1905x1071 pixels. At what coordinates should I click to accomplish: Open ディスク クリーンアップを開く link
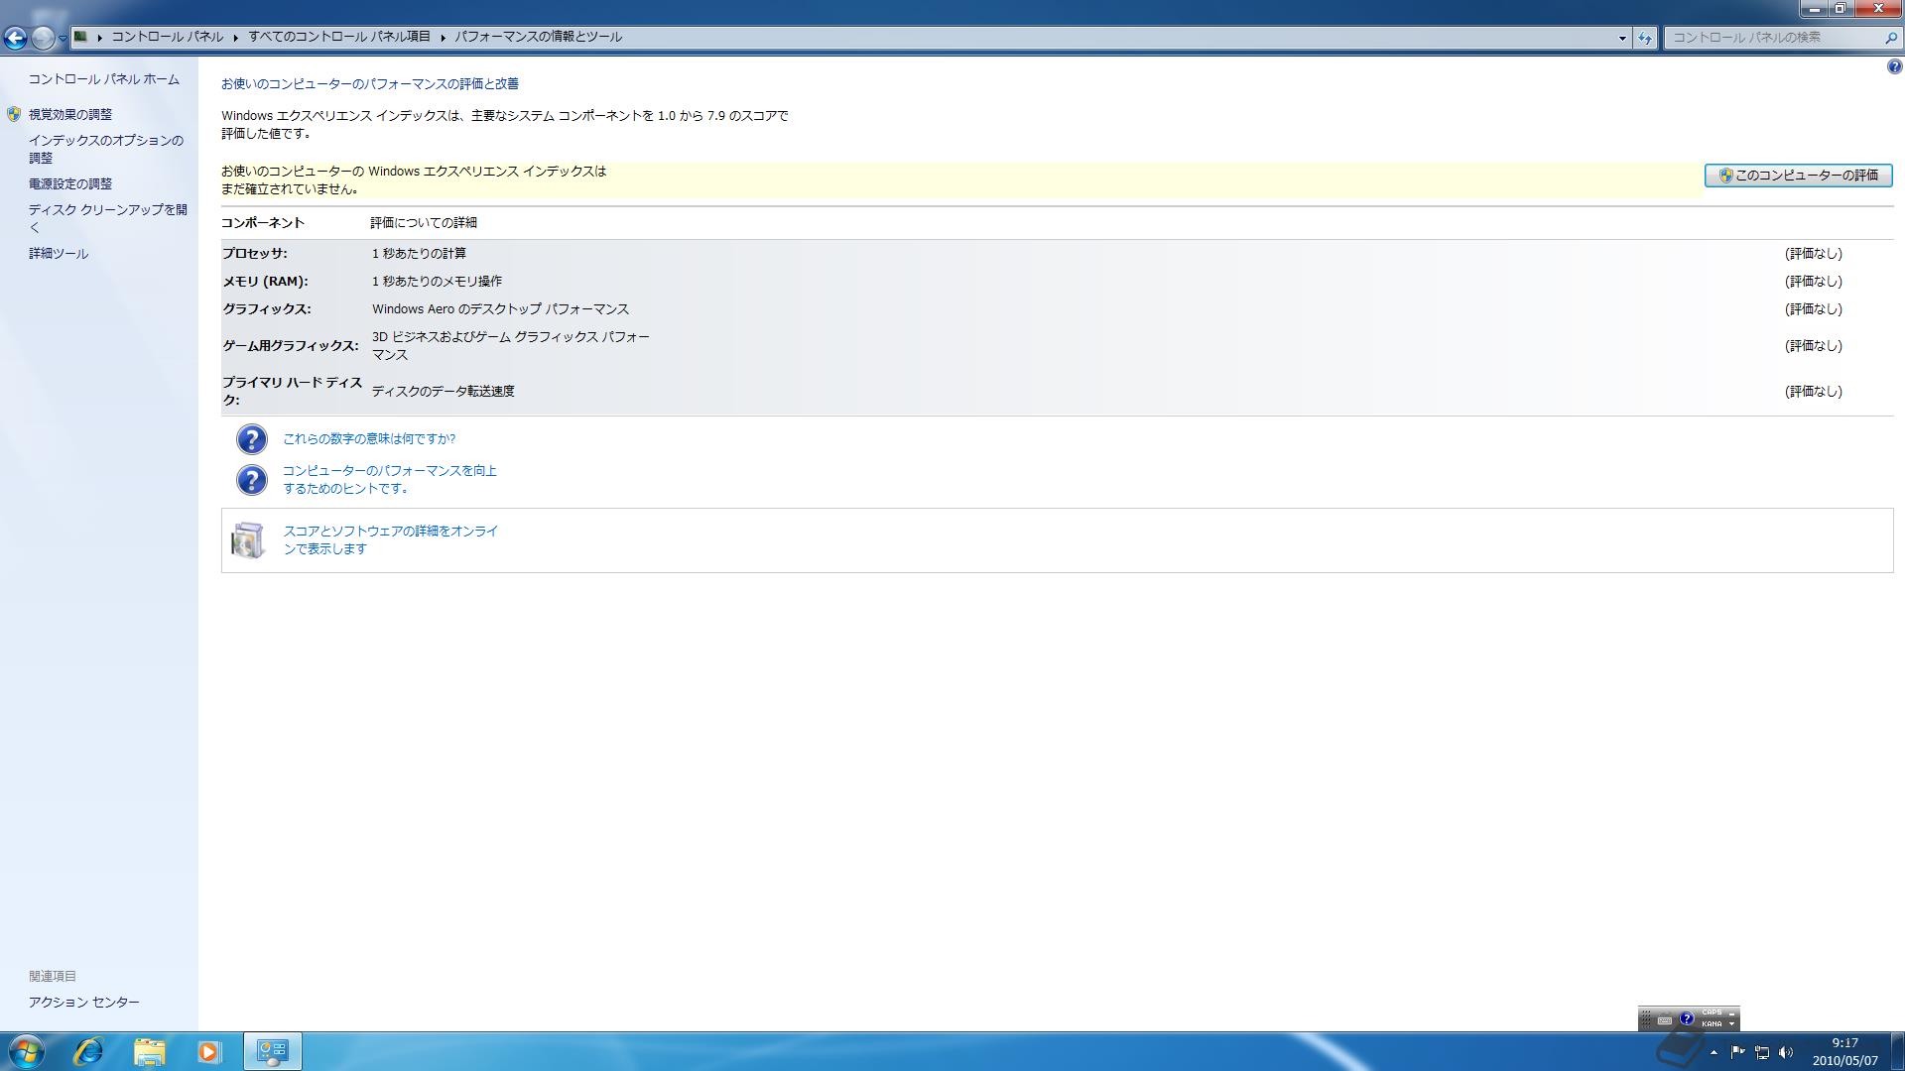point(108,218)
